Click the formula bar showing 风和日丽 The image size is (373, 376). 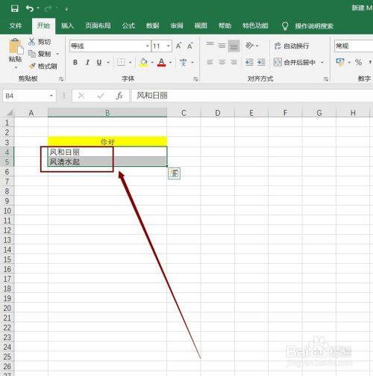pos(252,96)
